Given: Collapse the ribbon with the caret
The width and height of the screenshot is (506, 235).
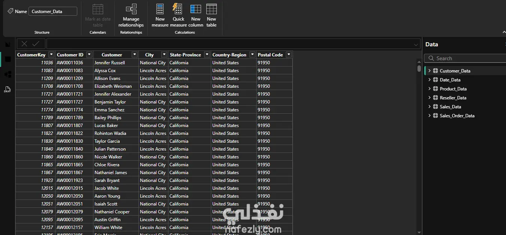Looking at the screenshot, I should click(x=504, y=32).
